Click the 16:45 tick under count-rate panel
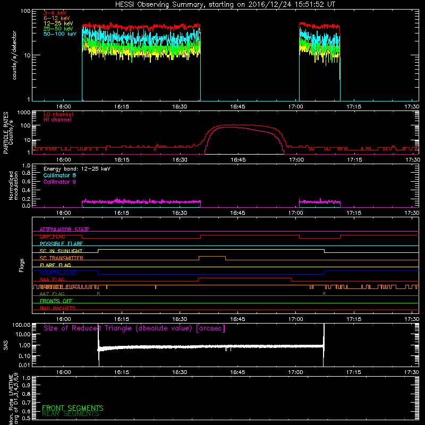This screenshot has width=425, height=425. tap(237, 107)
